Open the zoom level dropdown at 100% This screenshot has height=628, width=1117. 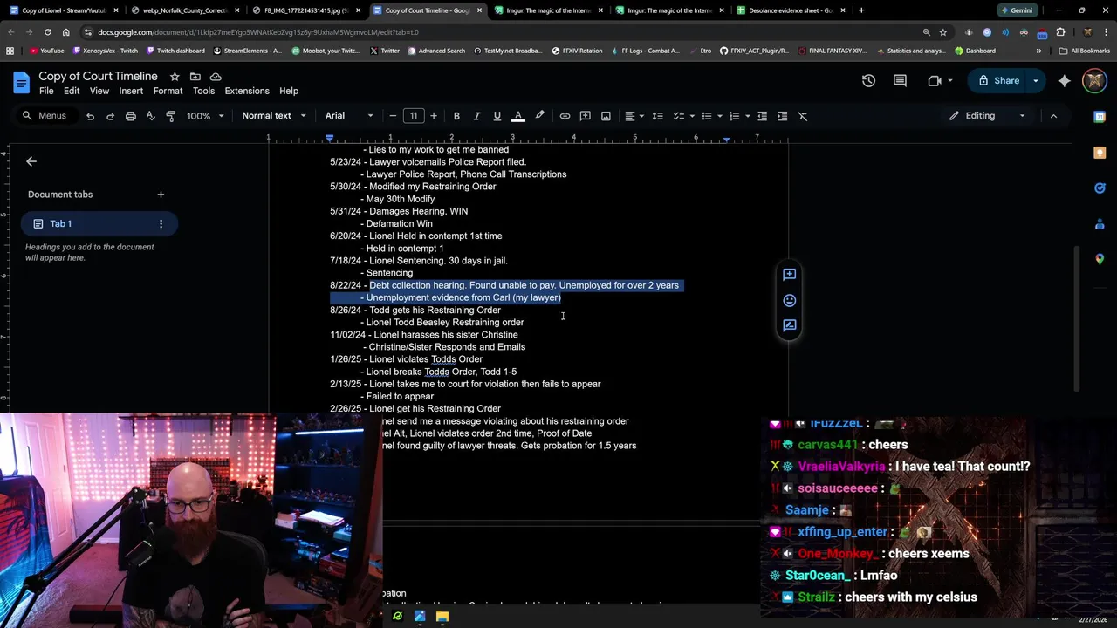[205, 116]
